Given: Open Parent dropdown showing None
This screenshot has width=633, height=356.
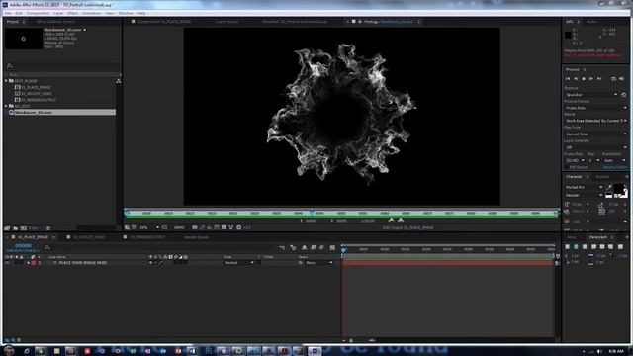Looking at the screenshot, I should coord(318,263).
